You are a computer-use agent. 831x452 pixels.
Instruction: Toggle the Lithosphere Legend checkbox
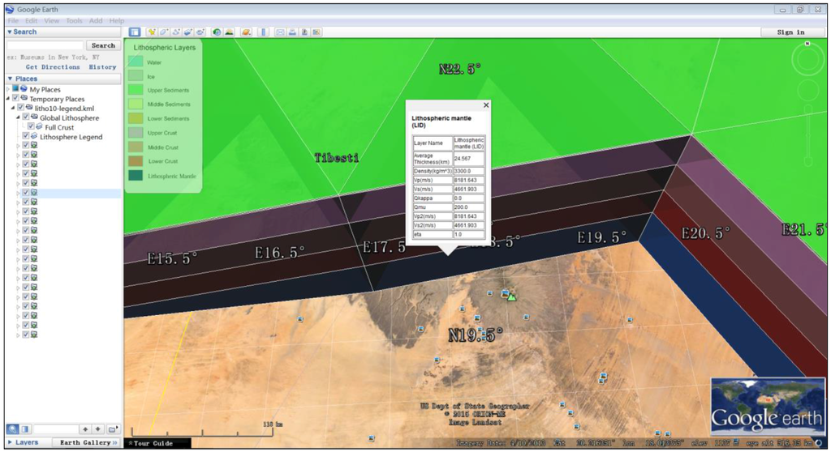click(x=26, y=137)
